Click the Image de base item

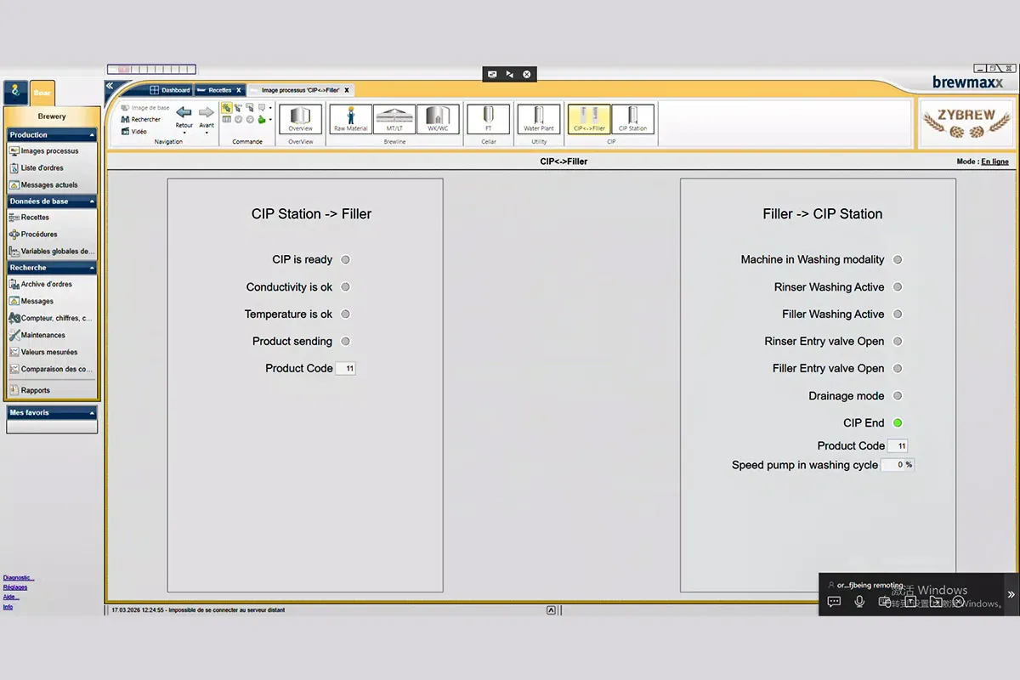pos(146,108)
